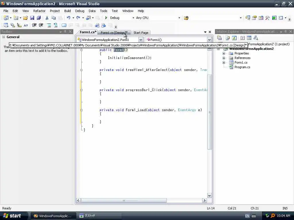Open the Start Page toolbar icon

274,18
